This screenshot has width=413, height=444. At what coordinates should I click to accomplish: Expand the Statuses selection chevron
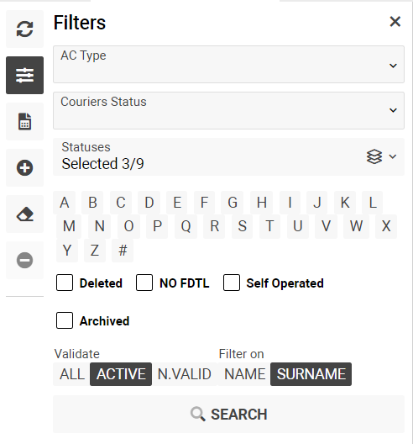[393, 156]
